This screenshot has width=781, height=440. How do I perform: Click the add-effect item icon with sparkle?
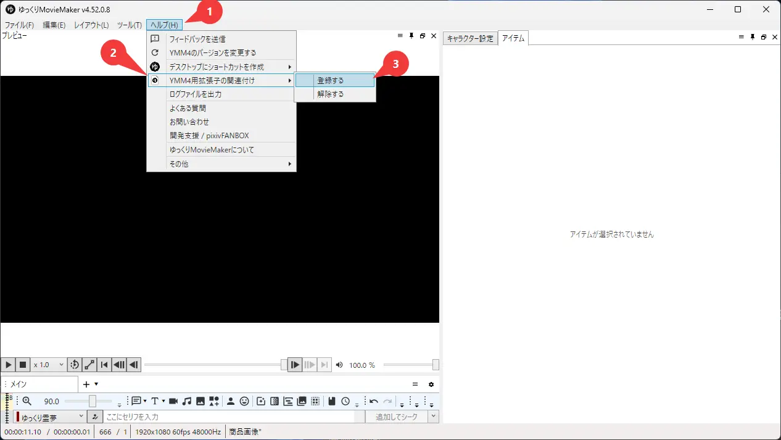click(x=261, y=401)
